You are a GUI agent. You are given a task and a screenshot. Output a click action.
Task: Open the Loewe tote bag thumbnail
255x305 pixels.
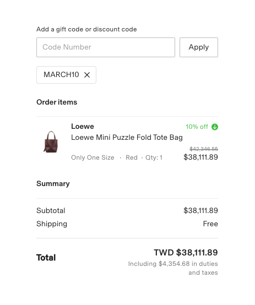click(51, 142)
